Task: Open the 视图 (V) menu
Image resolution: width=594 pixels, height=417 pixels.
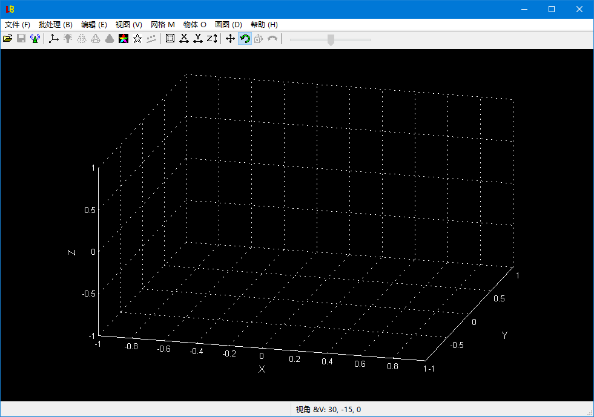Action: [129, 25]
